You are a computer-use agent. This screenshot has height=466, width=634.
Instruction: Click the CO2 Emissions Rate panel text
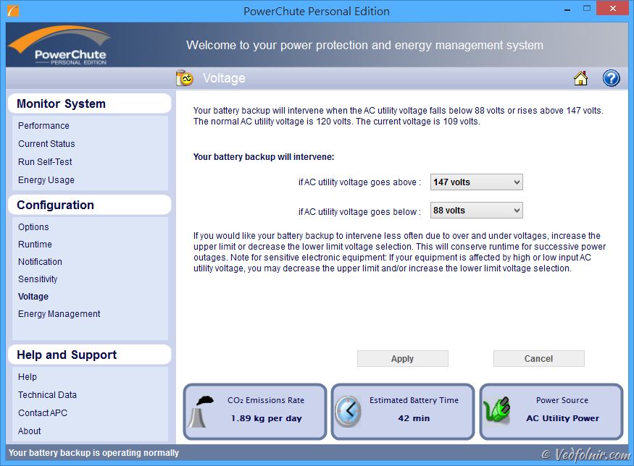(266, 400)
